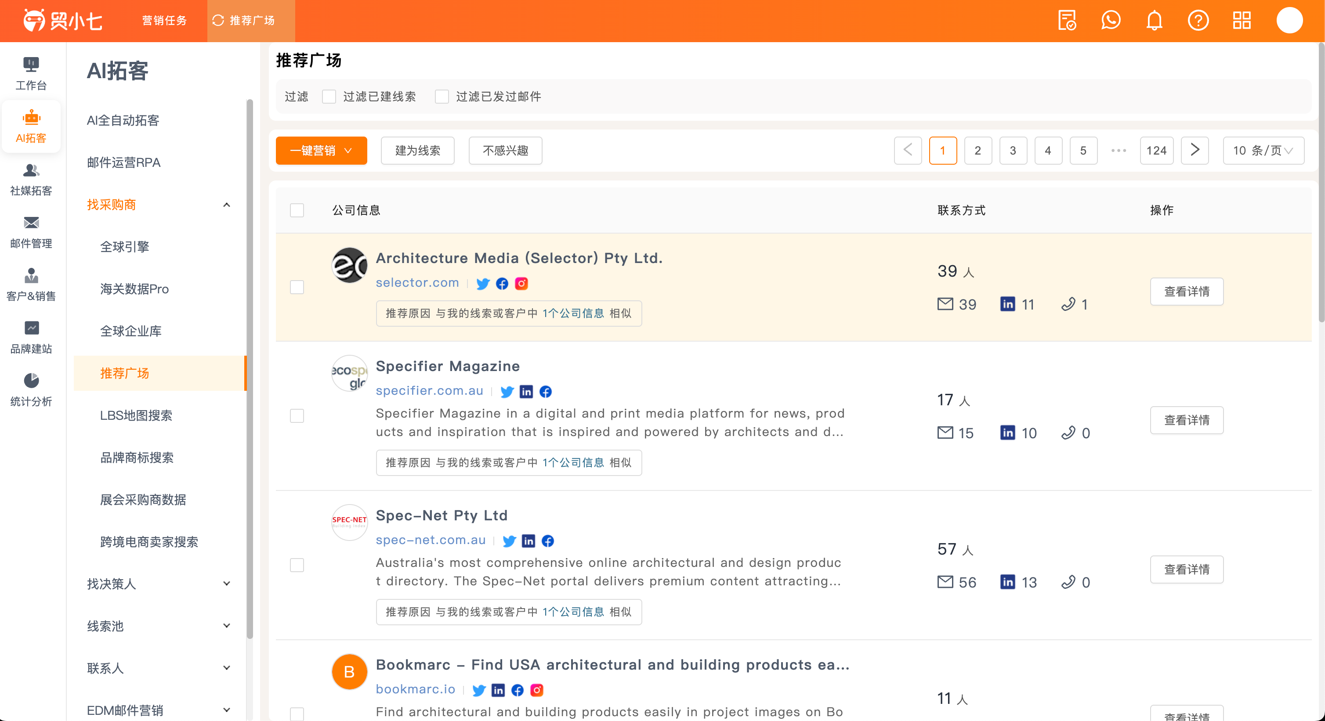The height and width of the screenshot is (721, 1325).
Task: Open the apps grid icon
Action: [1242, 21]
